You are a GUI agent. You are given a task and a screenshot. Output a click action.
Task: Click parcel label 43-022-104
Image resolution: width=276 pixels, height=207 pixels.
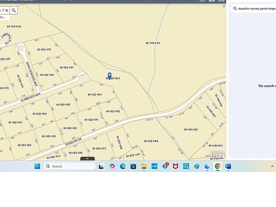click(133, 155)
